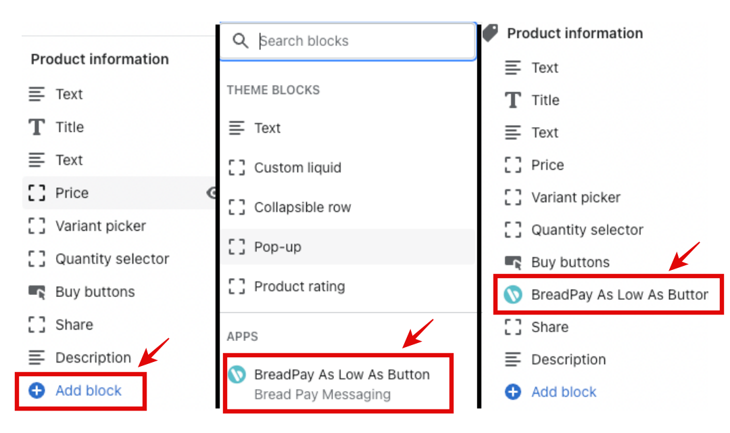Click the Title icon in the left panel
This screenshot has height=433, width=730.
pyautogui.click(x=36, y=127)
